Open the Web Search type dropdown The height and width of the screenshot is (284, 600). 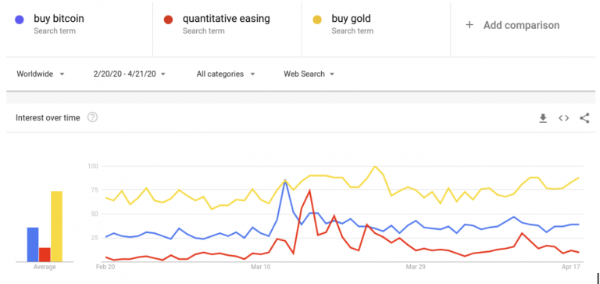309,74
